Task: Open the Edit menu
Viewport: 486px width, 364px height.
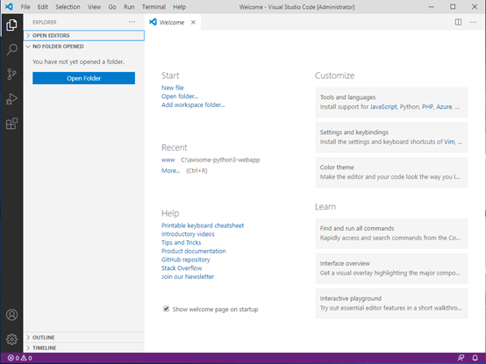Action: click(x=43, y=7)
